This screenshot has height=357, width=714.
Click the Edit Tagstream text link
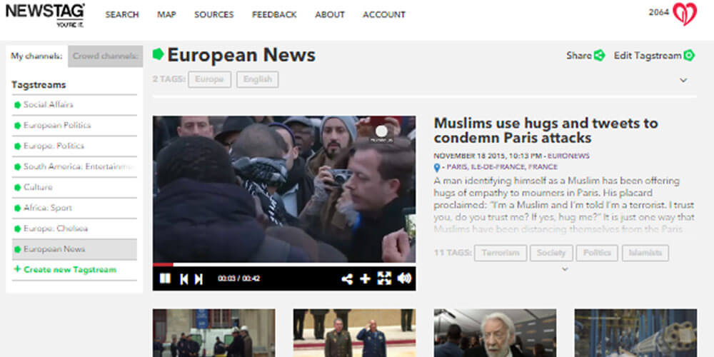pos(648,56)
